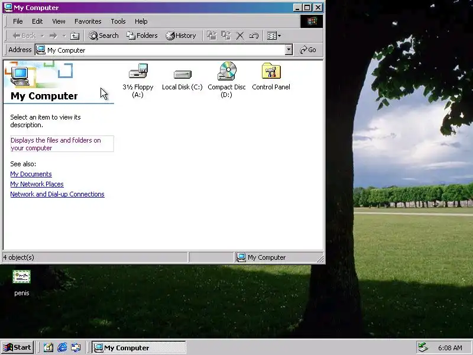Open the View menu
Screen dimensions: 473x355
click(59, 21)
